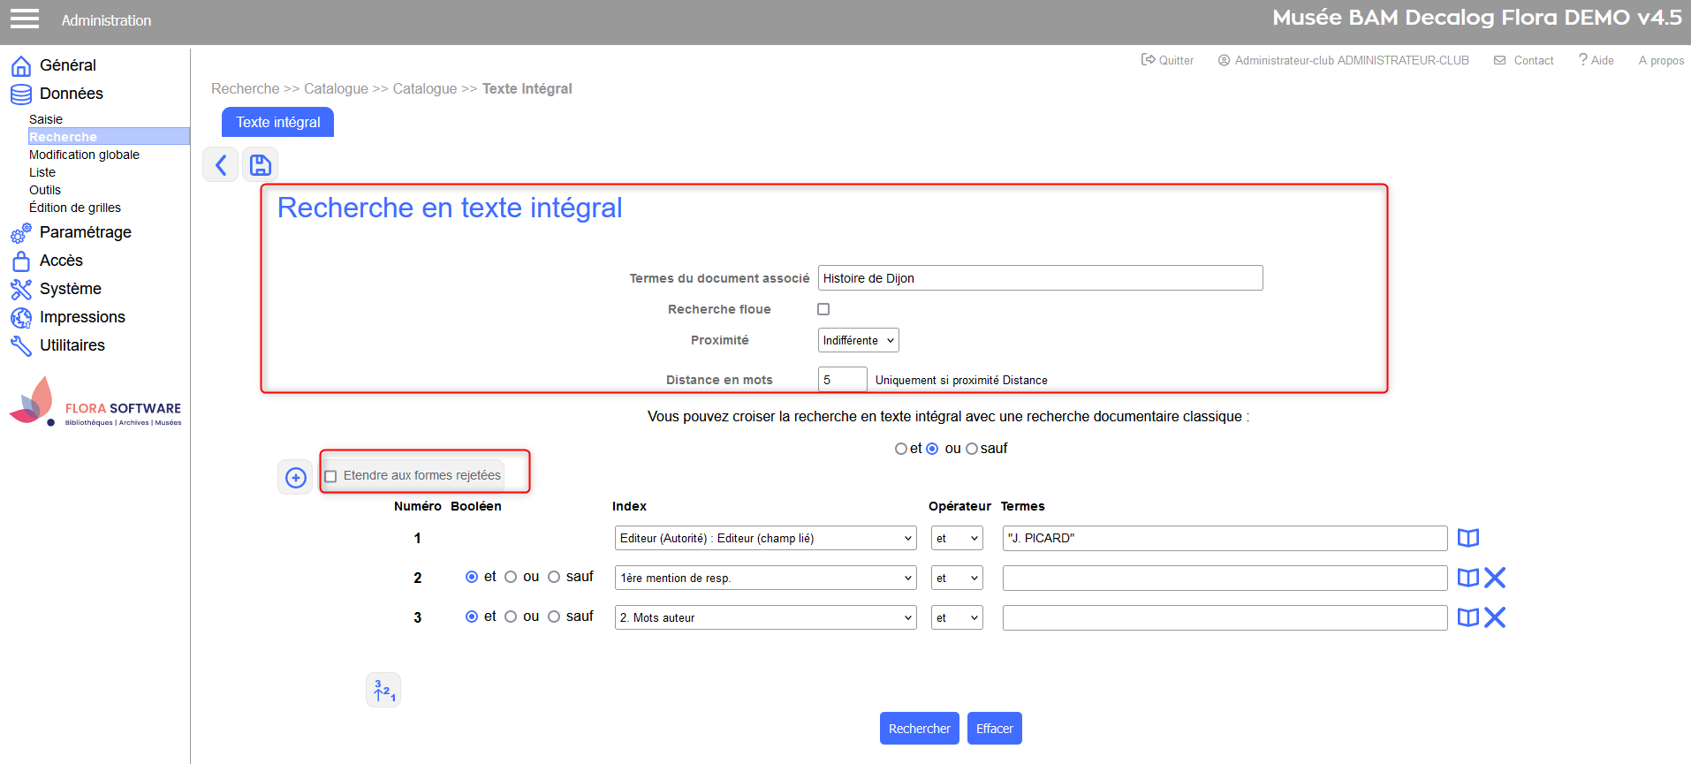Image resolution: width=1691 pixels, height=764 pixels.
Task: Delete search row 2 with X icon
Action: click(x=1495, y=578)
